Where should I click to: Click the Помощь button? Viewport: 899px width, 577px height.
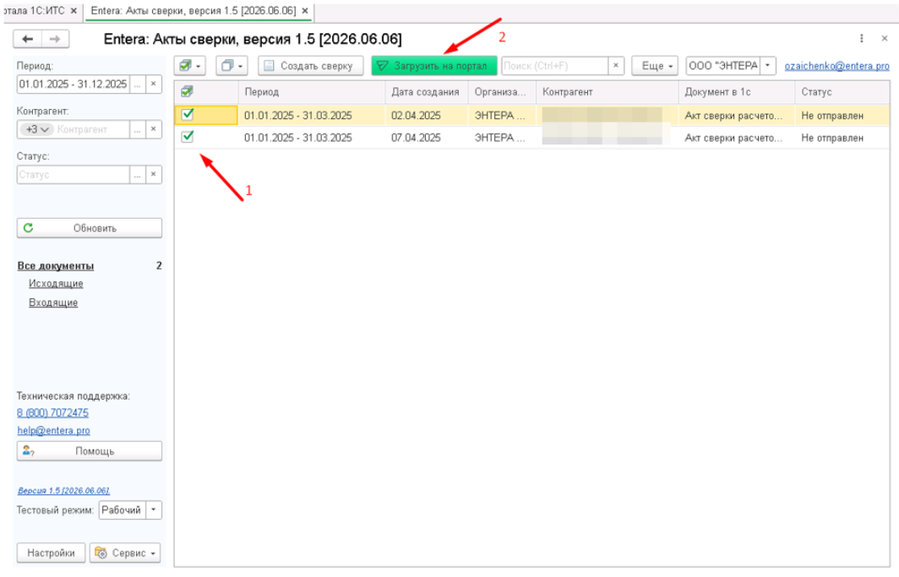pos(90,451)
